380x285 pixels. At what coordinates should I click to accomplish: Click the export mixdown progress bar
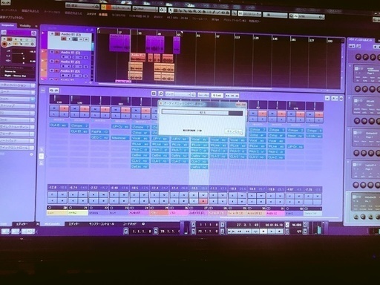tap(202, 113)
